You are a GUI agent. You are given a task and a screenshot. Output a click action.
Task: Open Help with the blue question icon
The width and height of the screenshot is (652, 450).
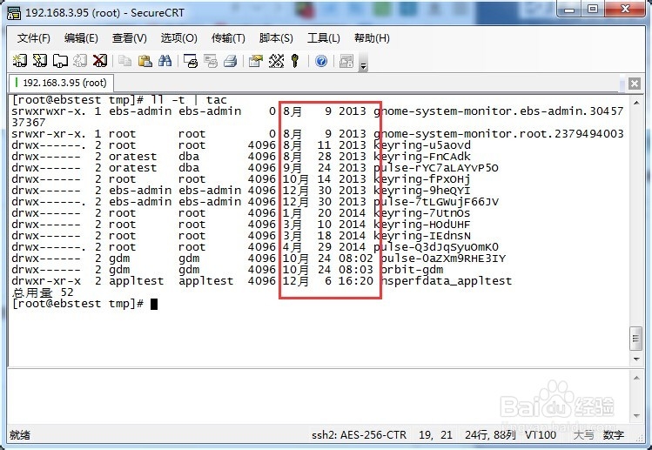pyautogui.click(x=321, y=61)
